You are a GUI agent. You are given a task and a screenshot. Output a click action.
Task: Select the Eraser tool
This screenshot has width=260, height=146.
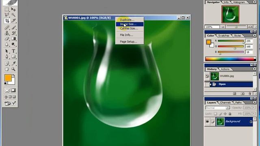(x=7, y=39)
